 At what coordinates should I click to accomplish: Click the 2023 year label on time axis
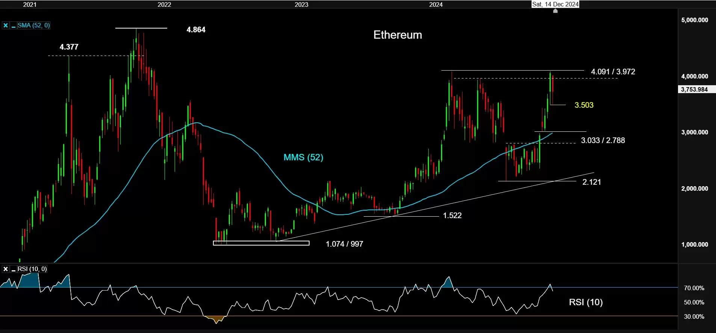point(301,5)
